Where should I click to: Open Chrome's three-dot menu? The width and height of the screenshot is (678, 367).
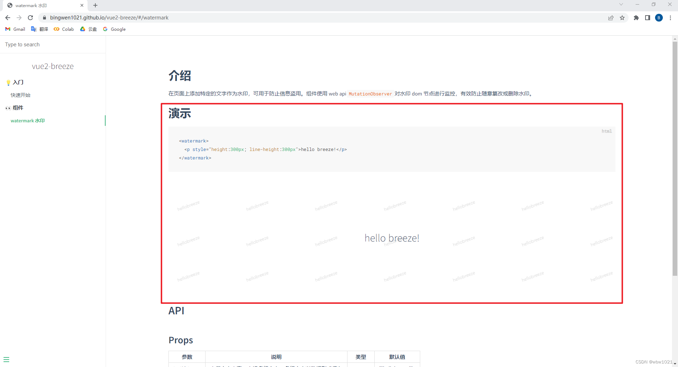(670, 18)
